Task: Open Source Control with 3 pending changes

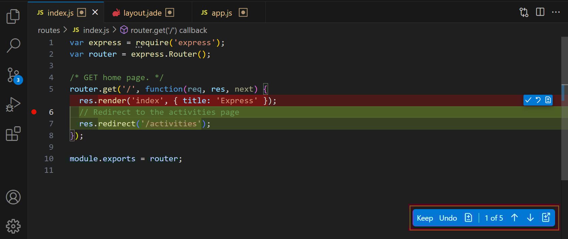Action: [14, 75]
